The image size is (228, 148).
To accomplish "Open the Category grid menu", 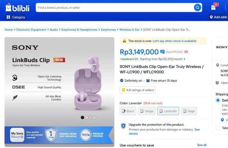I will tap(8, 17).
